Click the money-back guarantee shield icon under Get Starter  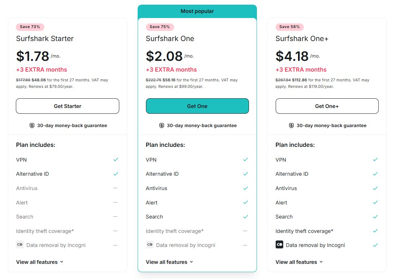coord(32,125)
